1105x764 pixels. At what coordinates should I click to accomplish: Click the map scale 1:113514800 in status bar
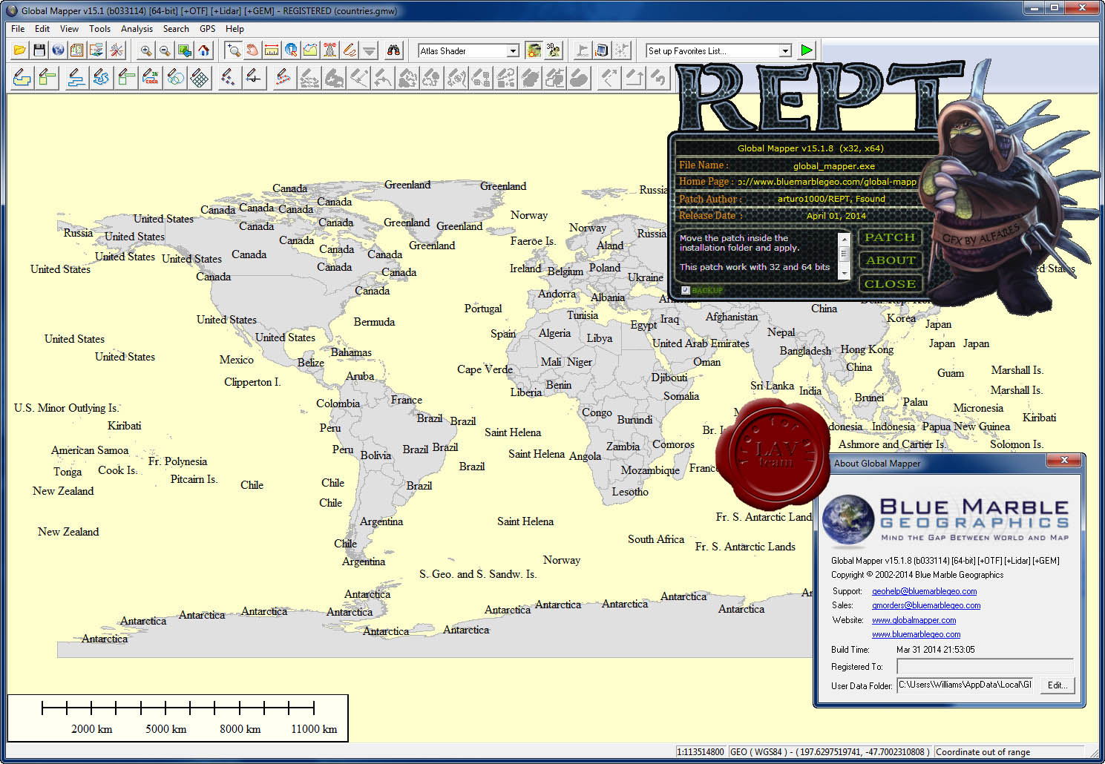tap(701, 751)
